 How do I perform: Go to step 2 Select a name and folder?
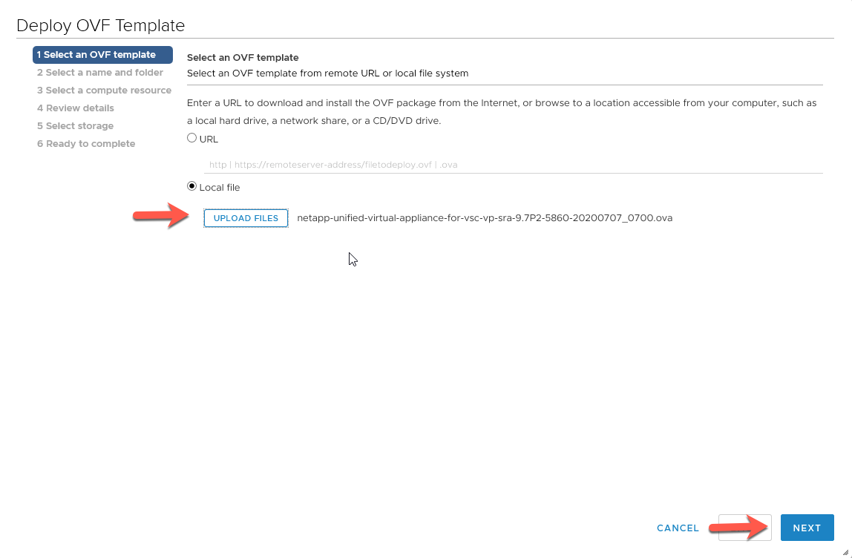(99, 72)
